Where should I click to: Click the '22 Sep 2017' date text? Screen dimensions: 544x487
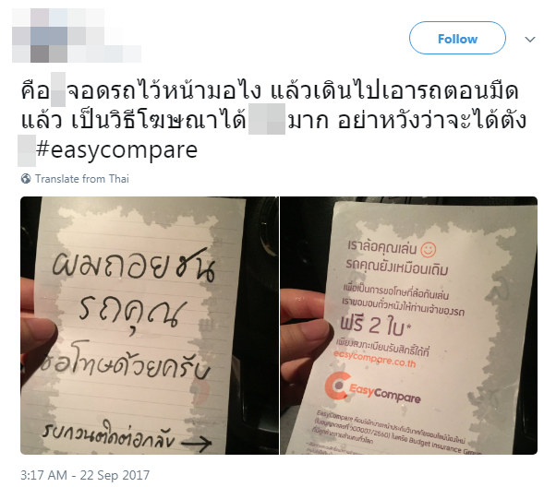pyautogui.click(x=115, y=475)
